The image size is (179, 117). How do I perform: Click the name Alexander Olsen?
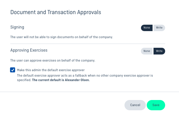point(77,80)
